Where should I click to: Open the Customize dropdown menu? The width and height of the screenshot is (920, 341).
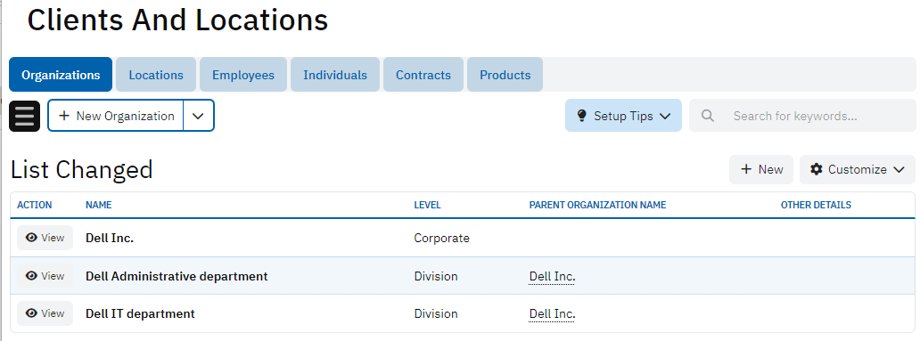pyautogui.click(x=858, y=169)
